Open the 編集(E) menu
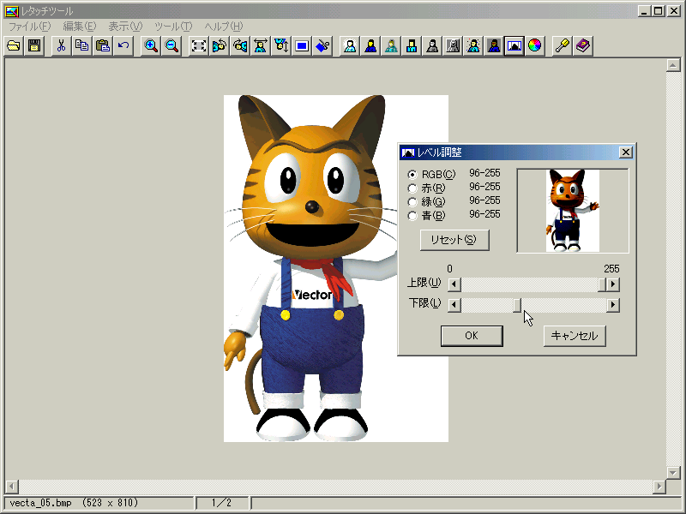The width and height of the screenshot is (686, 514). 79,27
